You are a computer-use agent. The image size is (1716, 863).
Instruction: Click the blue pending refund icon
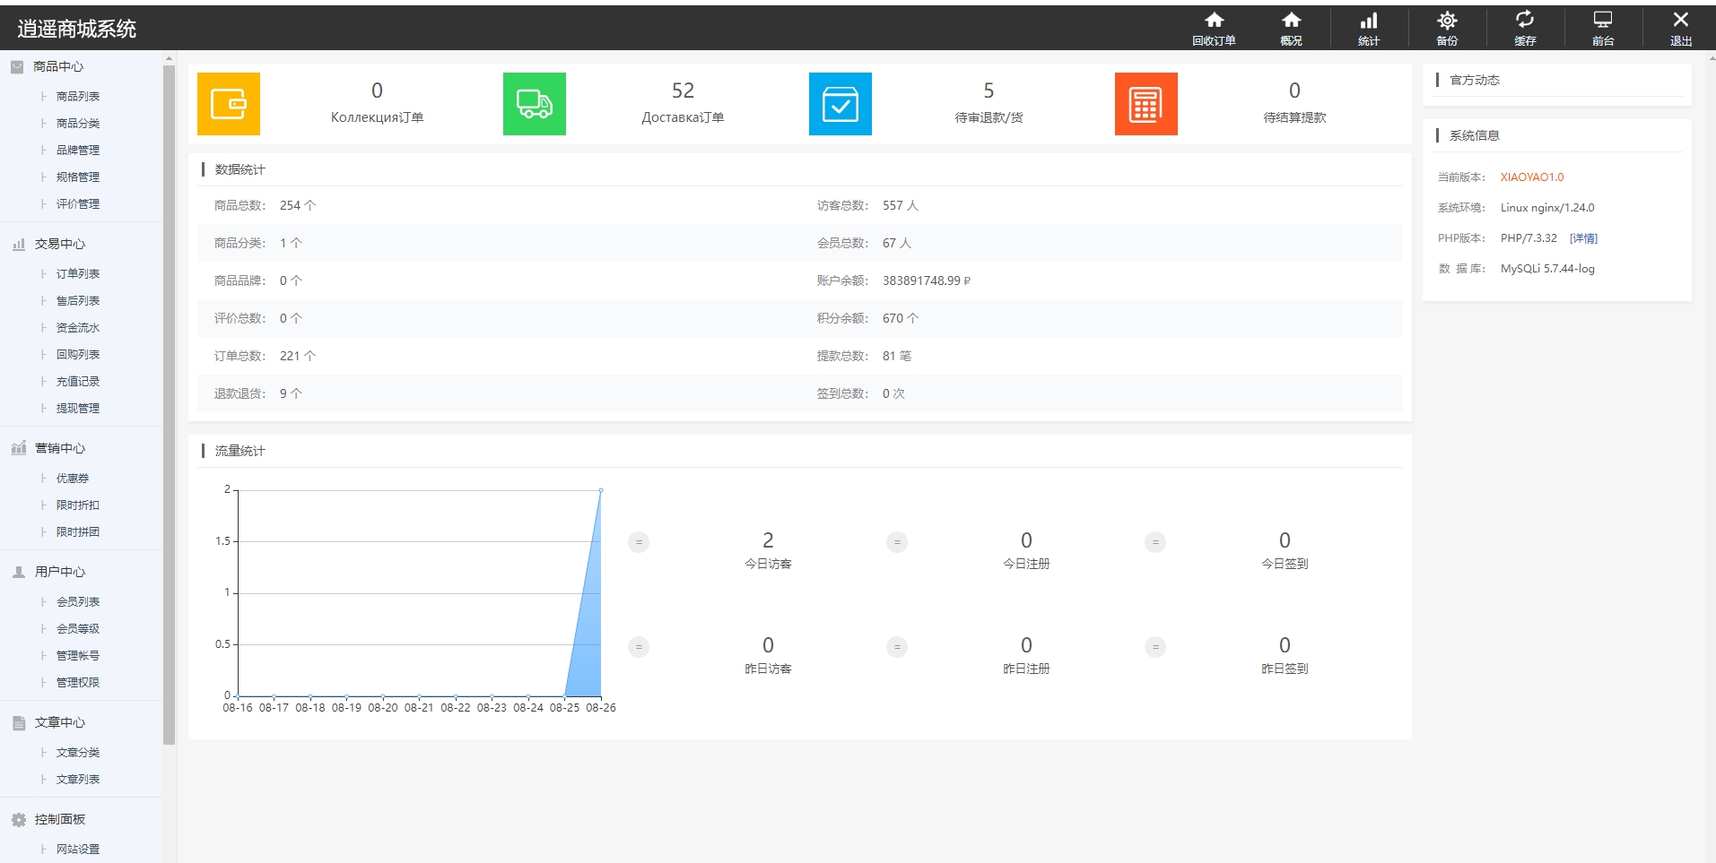point(841,104)
